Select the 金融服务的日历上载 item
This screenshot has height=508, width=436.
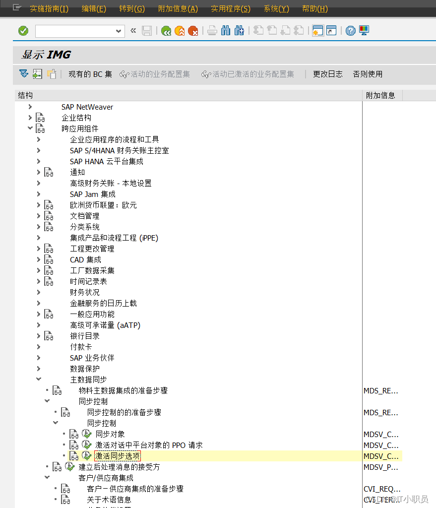coord(103,303)
